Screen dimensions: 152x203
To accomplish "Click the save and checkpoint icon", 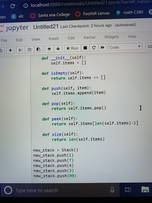I will point(1,51).
